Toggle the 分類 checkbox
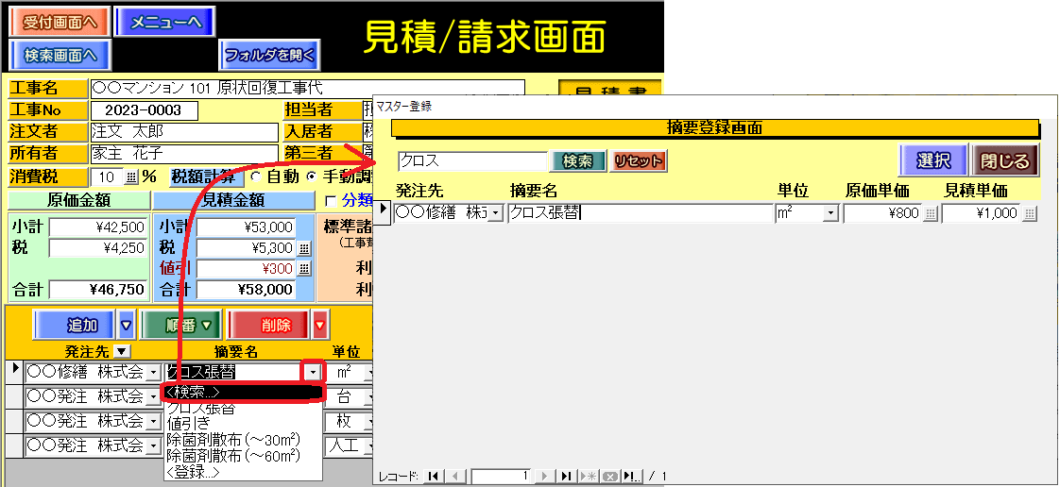The height and width of the screenshot is (487, 1060). 330,200
